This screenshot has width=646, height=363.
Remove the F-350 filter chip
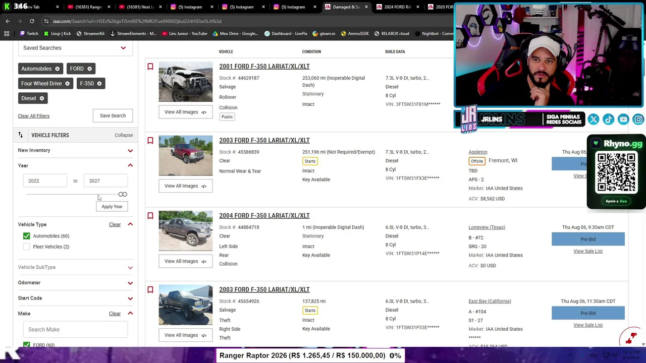coord(99,84)
